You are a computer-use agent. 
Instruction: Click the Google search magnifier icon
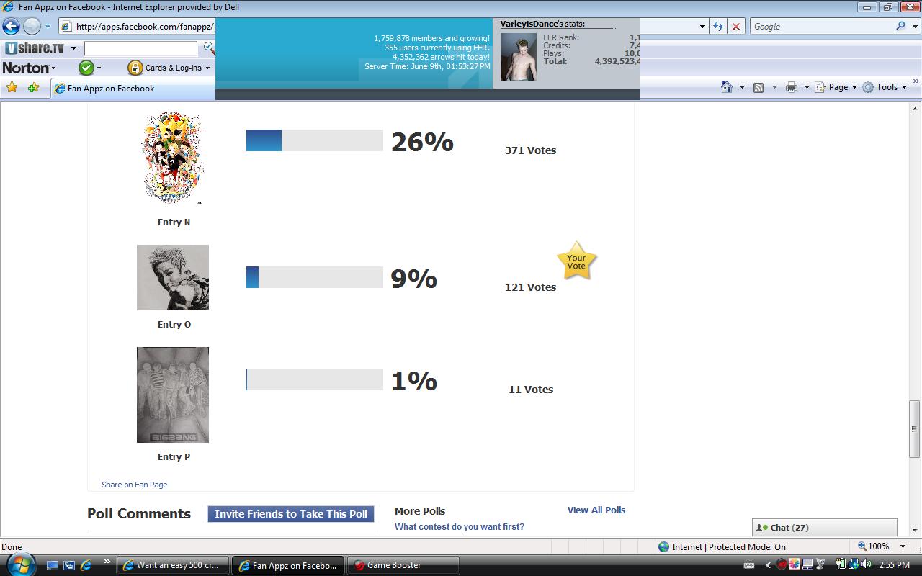pos(901,27)
